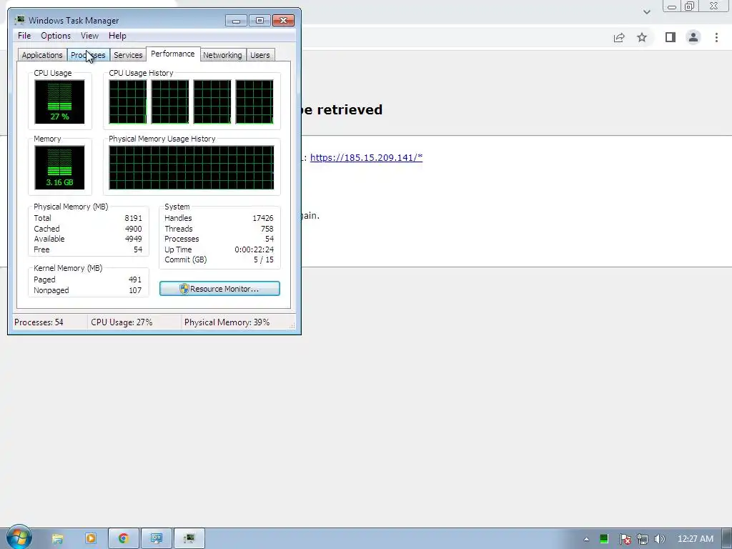Viewport: 732px width, 549px height.
Task: Click the Total physical memory value 8191
Action: pyautogui.click(x=133, y=218)
